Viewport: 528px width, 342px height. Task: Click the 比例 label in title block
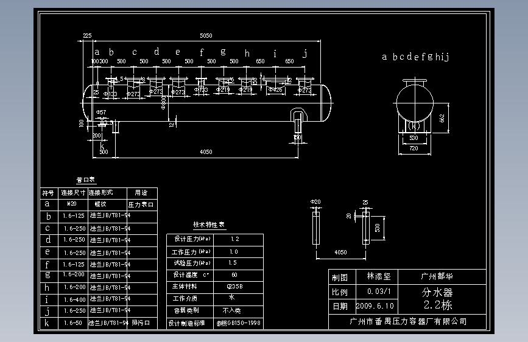339,292
